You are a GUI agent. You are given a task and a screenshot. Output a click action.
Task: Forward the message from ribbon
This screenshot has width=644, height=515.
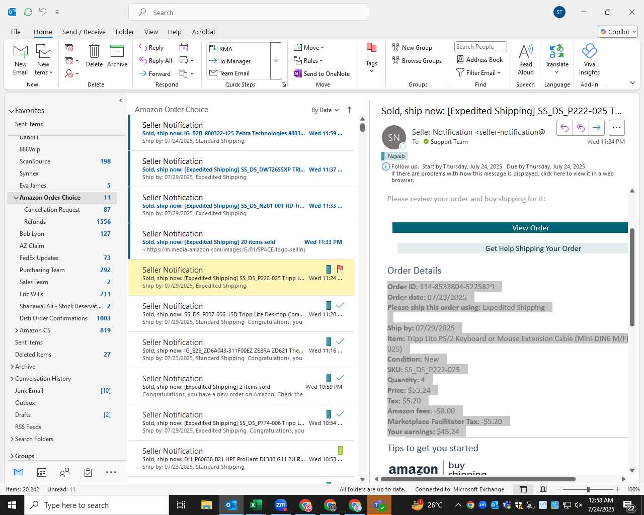click(155, 73)
